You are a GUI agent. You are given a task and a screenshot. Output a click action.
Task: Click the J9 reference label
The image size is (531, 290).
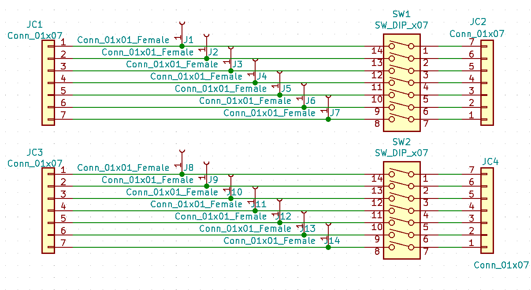coord(213,180)
